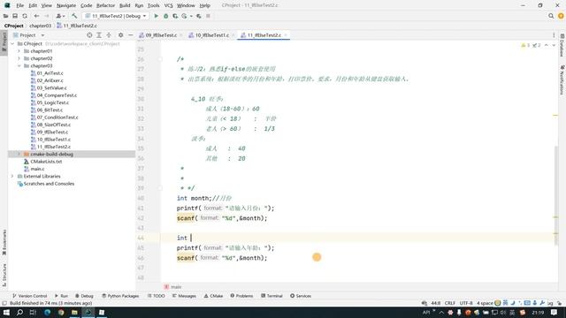Open the Refactor menu
The height and width of the screenshot is (318, 566).
click(105, 5)
